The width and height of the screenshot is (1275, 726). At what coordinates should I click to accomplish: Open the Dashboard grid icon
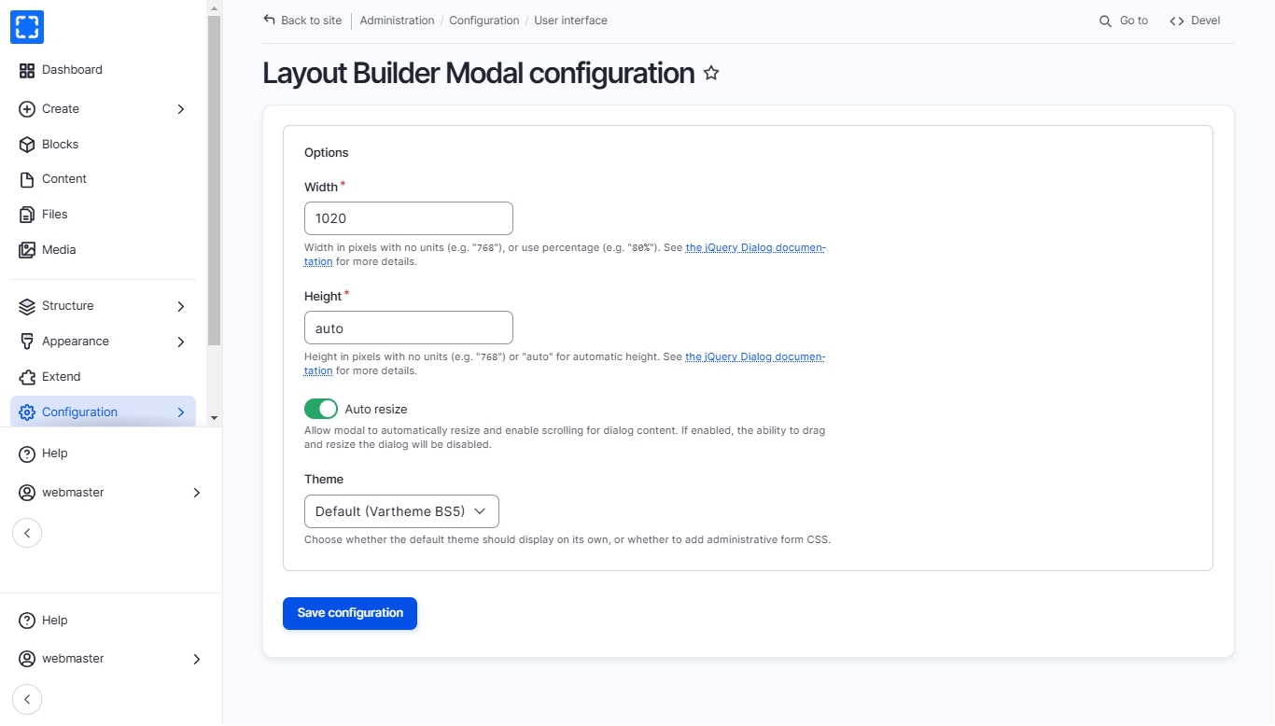27,70
